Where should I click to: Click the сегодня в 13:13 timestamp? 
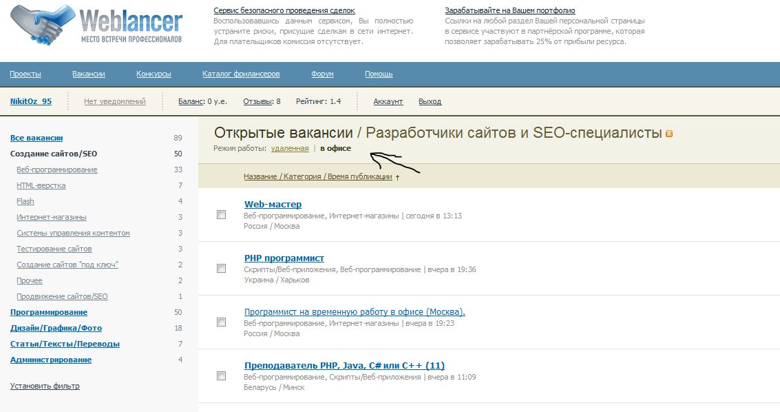click(x=434, y=216)
